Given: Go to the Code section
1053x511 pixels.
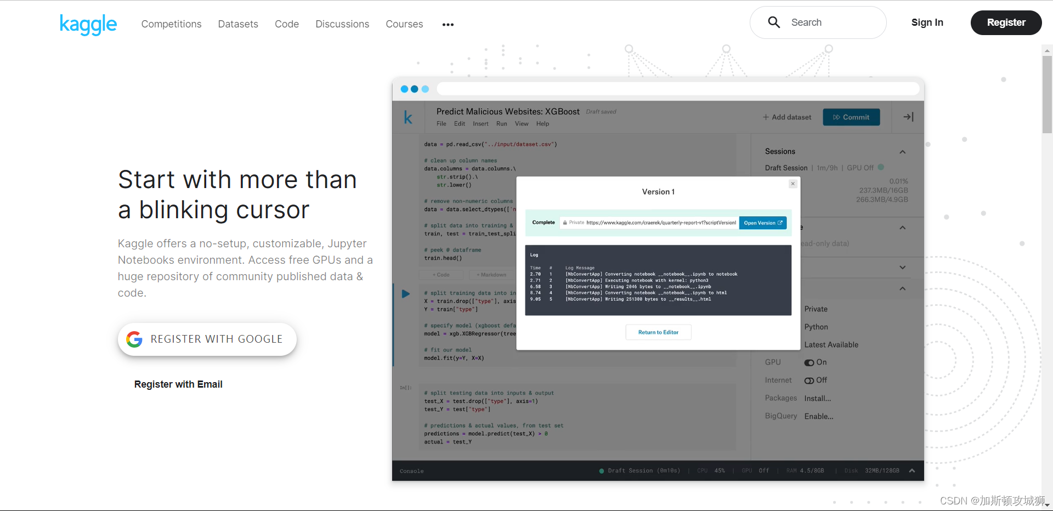Looking at the screenshot, I should (287, 24).
